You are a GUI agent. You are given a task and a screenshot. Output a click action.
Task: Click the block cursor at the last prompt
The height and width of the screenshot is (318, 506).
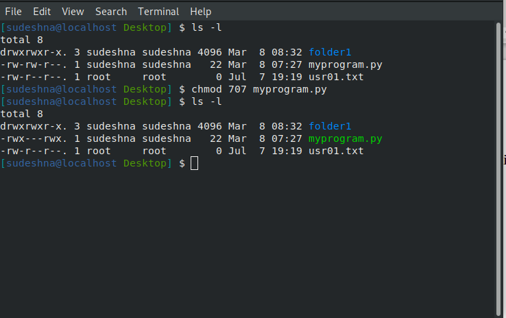point(195,163)
